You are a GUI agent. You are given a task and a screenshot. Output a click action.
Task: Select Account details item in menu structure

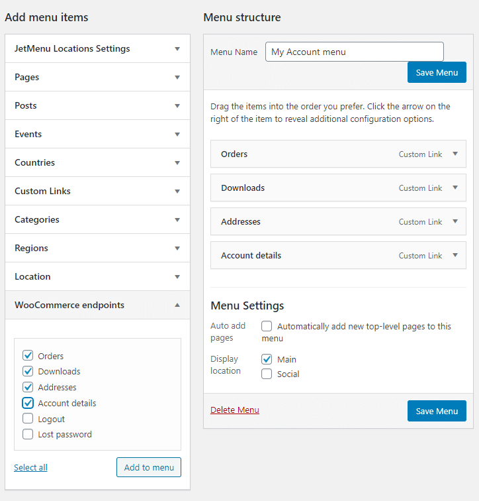(x=338, y=255)
